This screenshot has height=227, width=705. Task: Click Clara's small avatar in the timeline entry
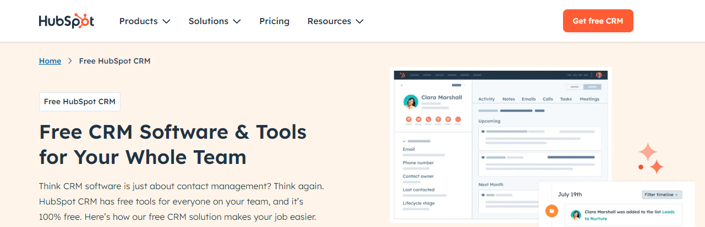[x=576, y=215]
